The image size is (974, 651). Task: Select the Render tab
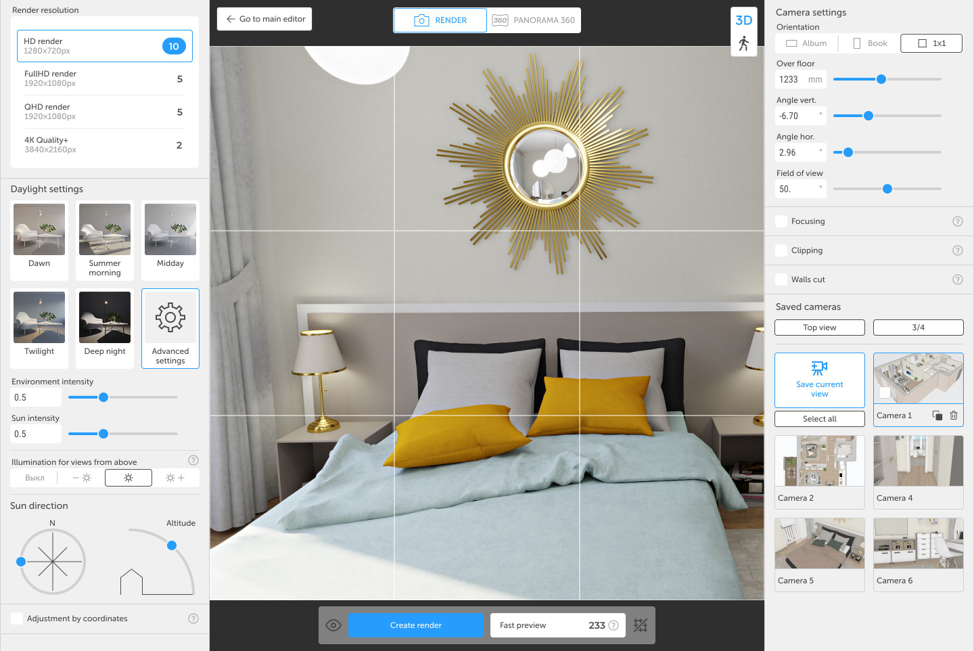click(x=440, y=20)
